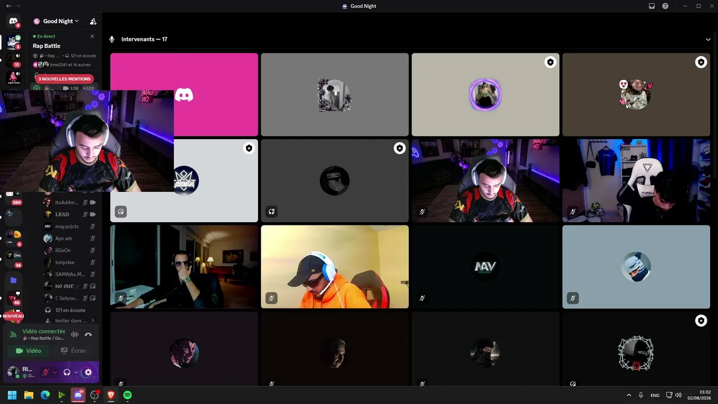Click moderator badge on cat avatar tile

pos(701,62)
